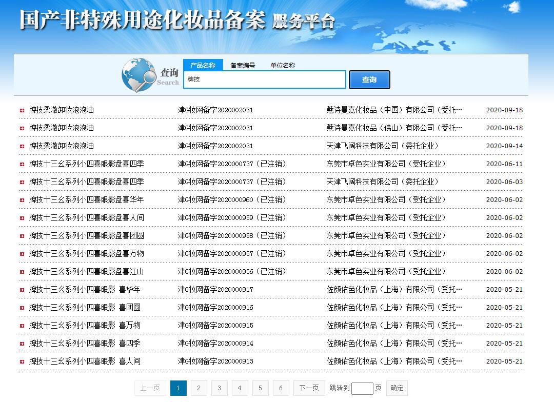Open 牌技柔澈卸妆泡泡油 from 蔻诗曼嘉（中国）
This screenshot has width=554, height=402.
[x=62, y=110]
